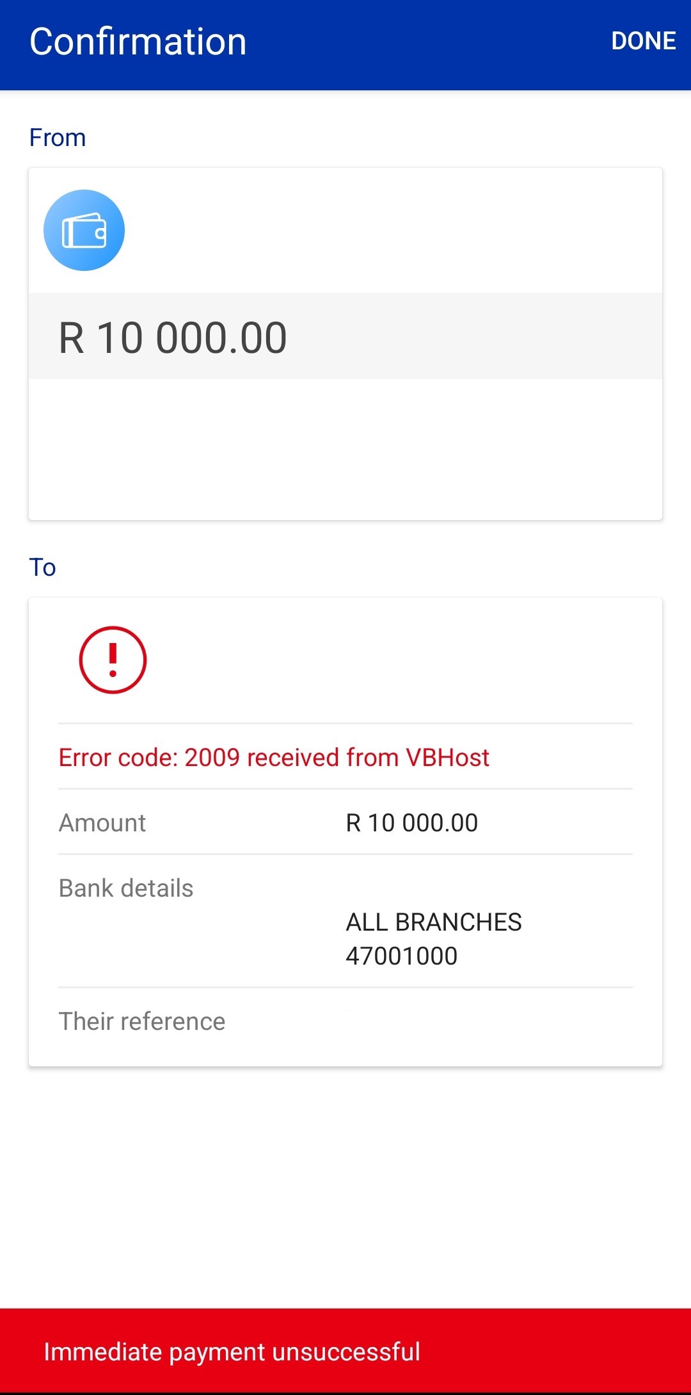Click empty area below amount in From card
Viewport: 691px width, 1395px height.
345,448
